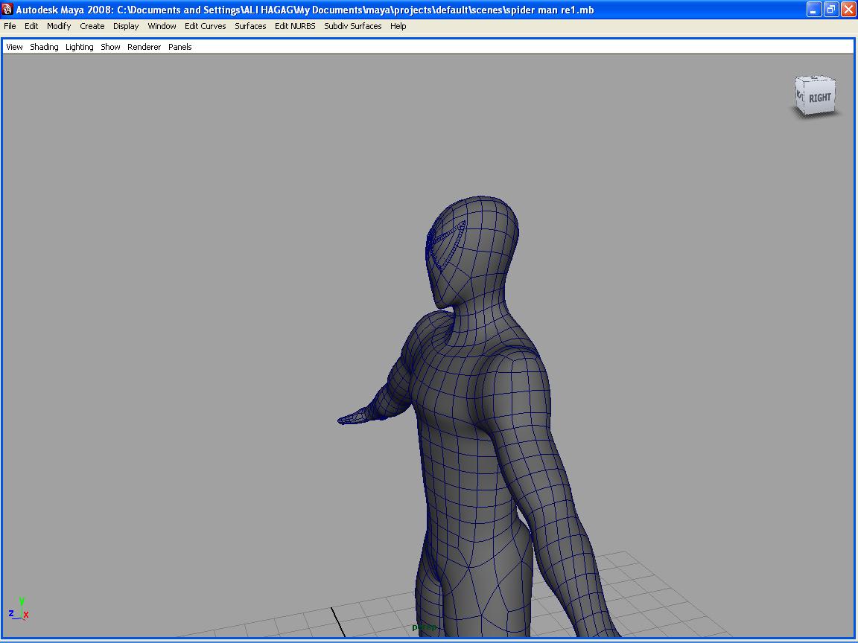858x643 pixels.
Task: Open the Surfaces menu
Action: (x=250, y=26)
